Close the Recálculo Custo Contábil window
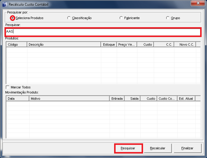207x158 pixels. point(197,4)
